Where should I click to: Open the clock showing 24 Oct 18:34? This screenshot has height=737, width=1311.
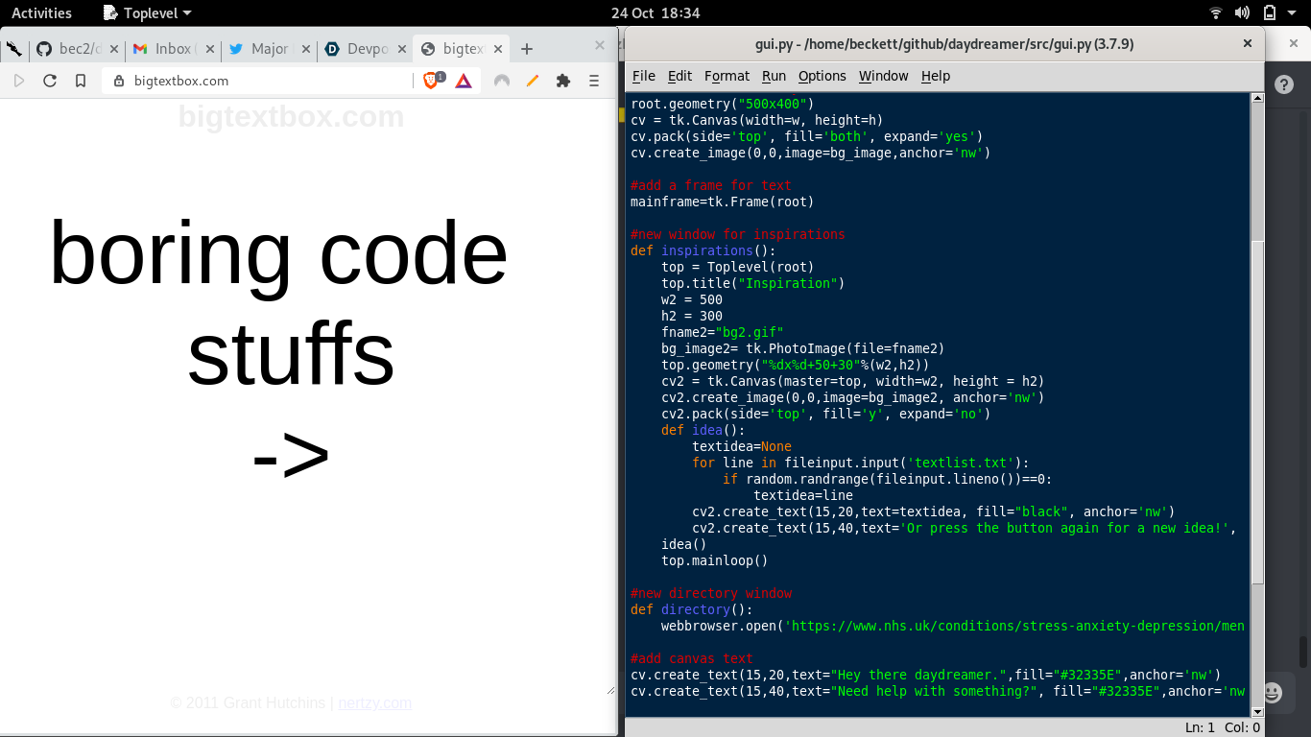pyautogui.click(x=655, y=12)
